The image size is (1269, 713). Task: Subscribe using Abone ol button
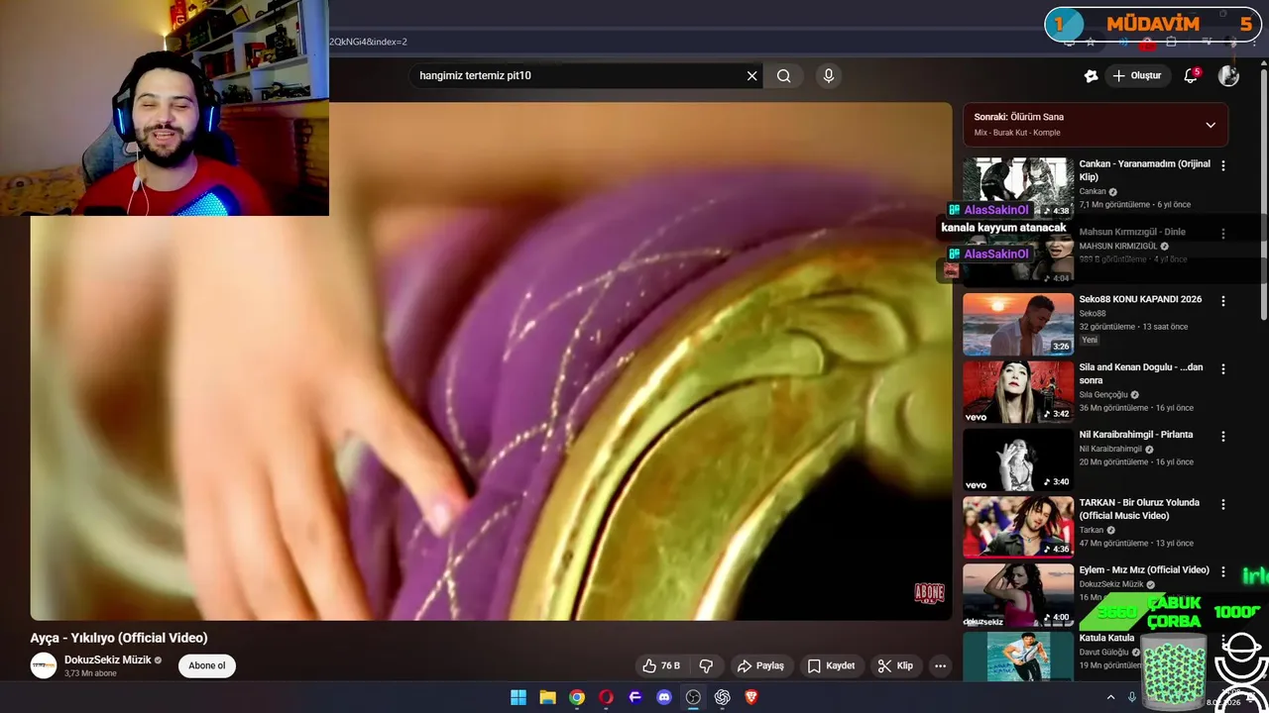207,665
